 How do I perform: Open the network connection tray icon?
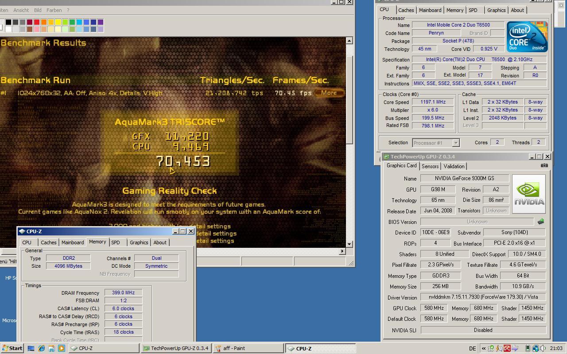[535, 348]
